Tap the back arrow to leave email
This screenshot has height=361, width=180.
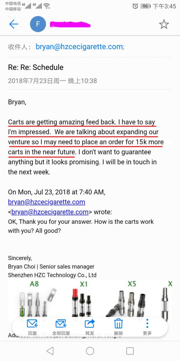coord(14,24)
